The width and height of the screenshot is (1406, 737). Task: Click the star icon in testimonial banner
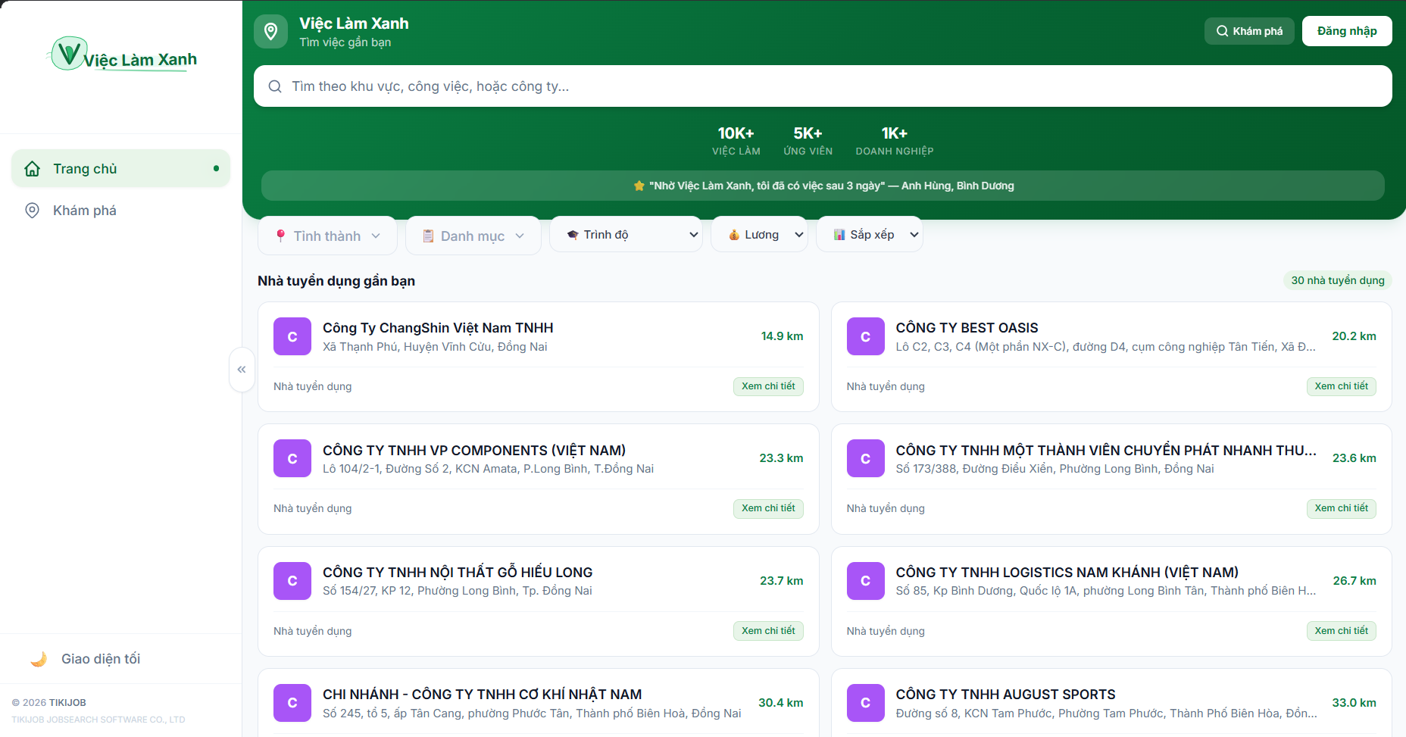[x=639, y=186]
